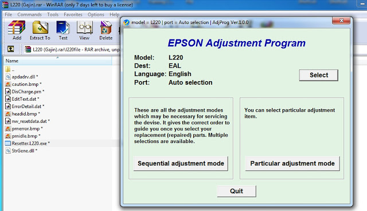Select the apdadrv.dll file icon
Image resolution: width=367 pixels, height=211 pixels.
[8, 77]
